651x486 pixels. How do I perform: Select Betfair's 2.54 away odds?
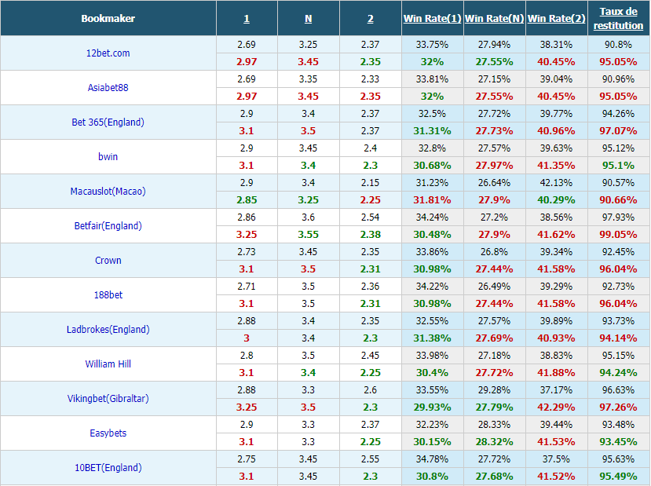tap(371, 217)
